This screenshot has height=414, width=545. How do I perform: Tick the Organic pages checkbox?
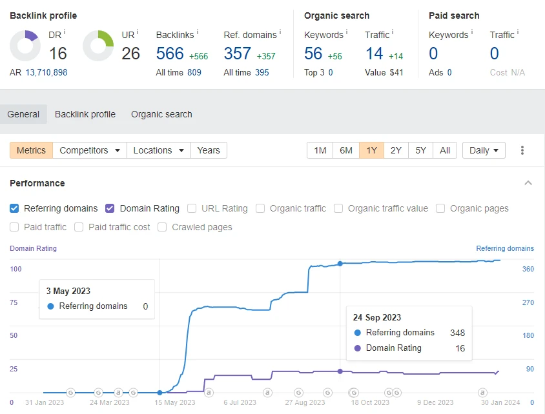(440, 208)
